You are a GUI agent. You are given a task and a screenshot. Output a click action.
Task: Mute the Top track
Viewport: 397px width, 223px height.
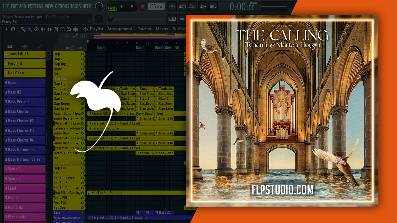tap(83, 158)
